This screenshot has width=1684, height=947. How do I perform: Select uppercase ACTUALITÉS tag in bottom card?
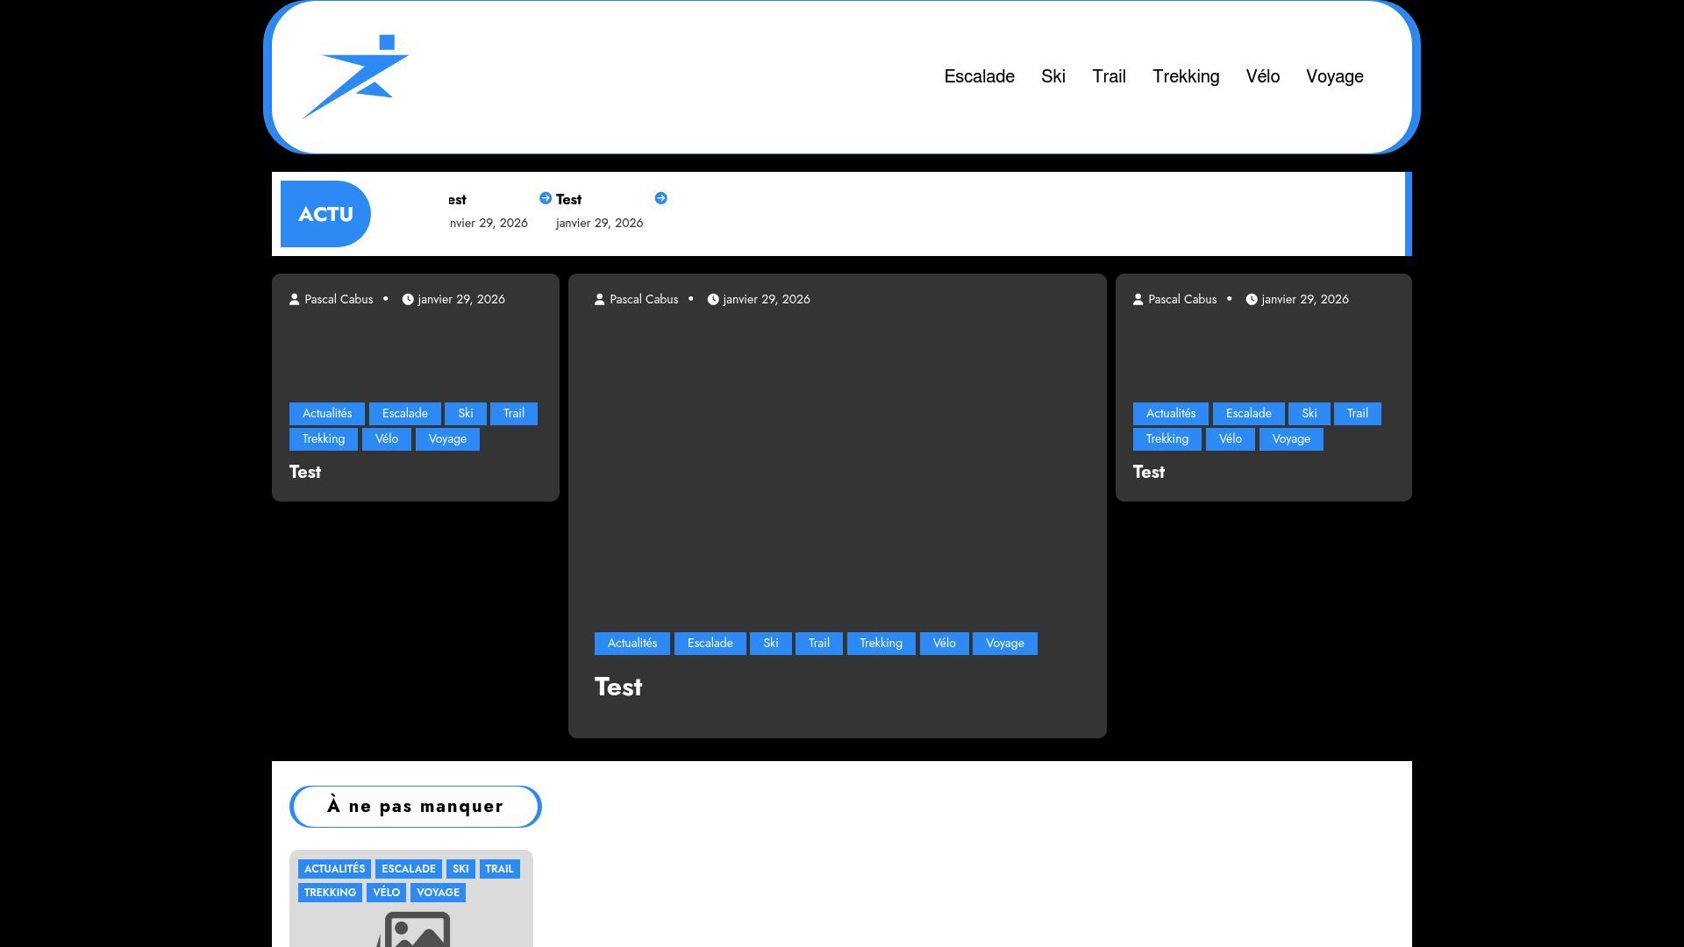(x=334, y=869)
